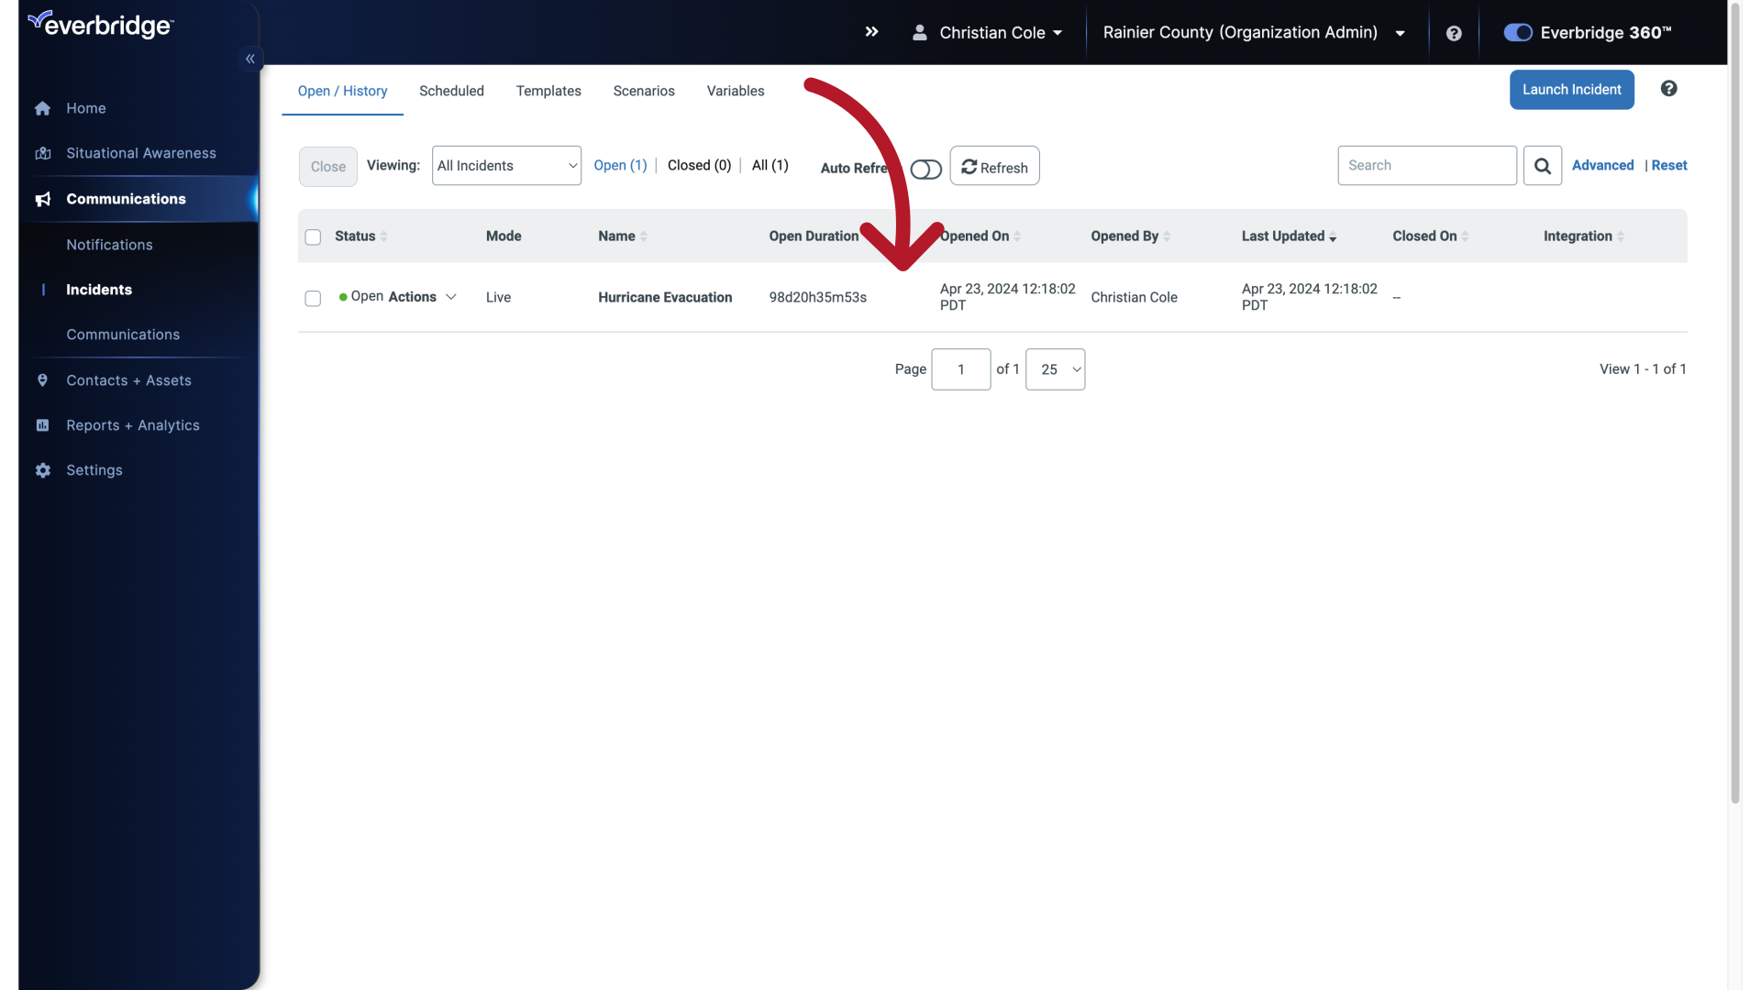Expand items-per-page dropdown showing 25
Image resolution: width=1761 pixels, height=990 pixels.
pos(1055,368)
